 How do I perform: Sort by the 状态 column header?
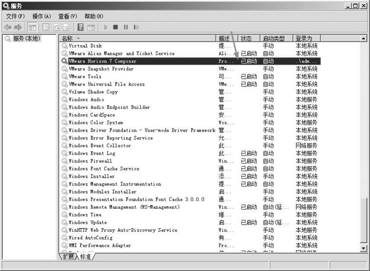point(249,38)
